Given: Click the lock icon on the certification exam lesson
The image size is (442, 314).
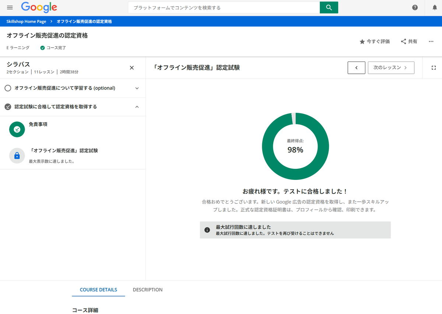Looking at the screenshot, I should pyautogui.click(x=17, y=156).
